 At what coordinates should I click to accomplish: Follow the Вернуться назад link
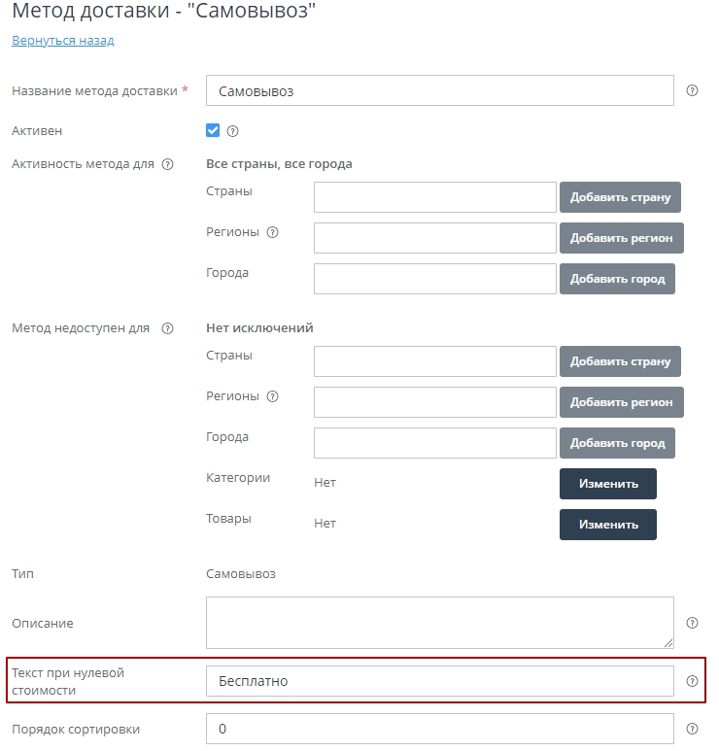tap(63, 41)
